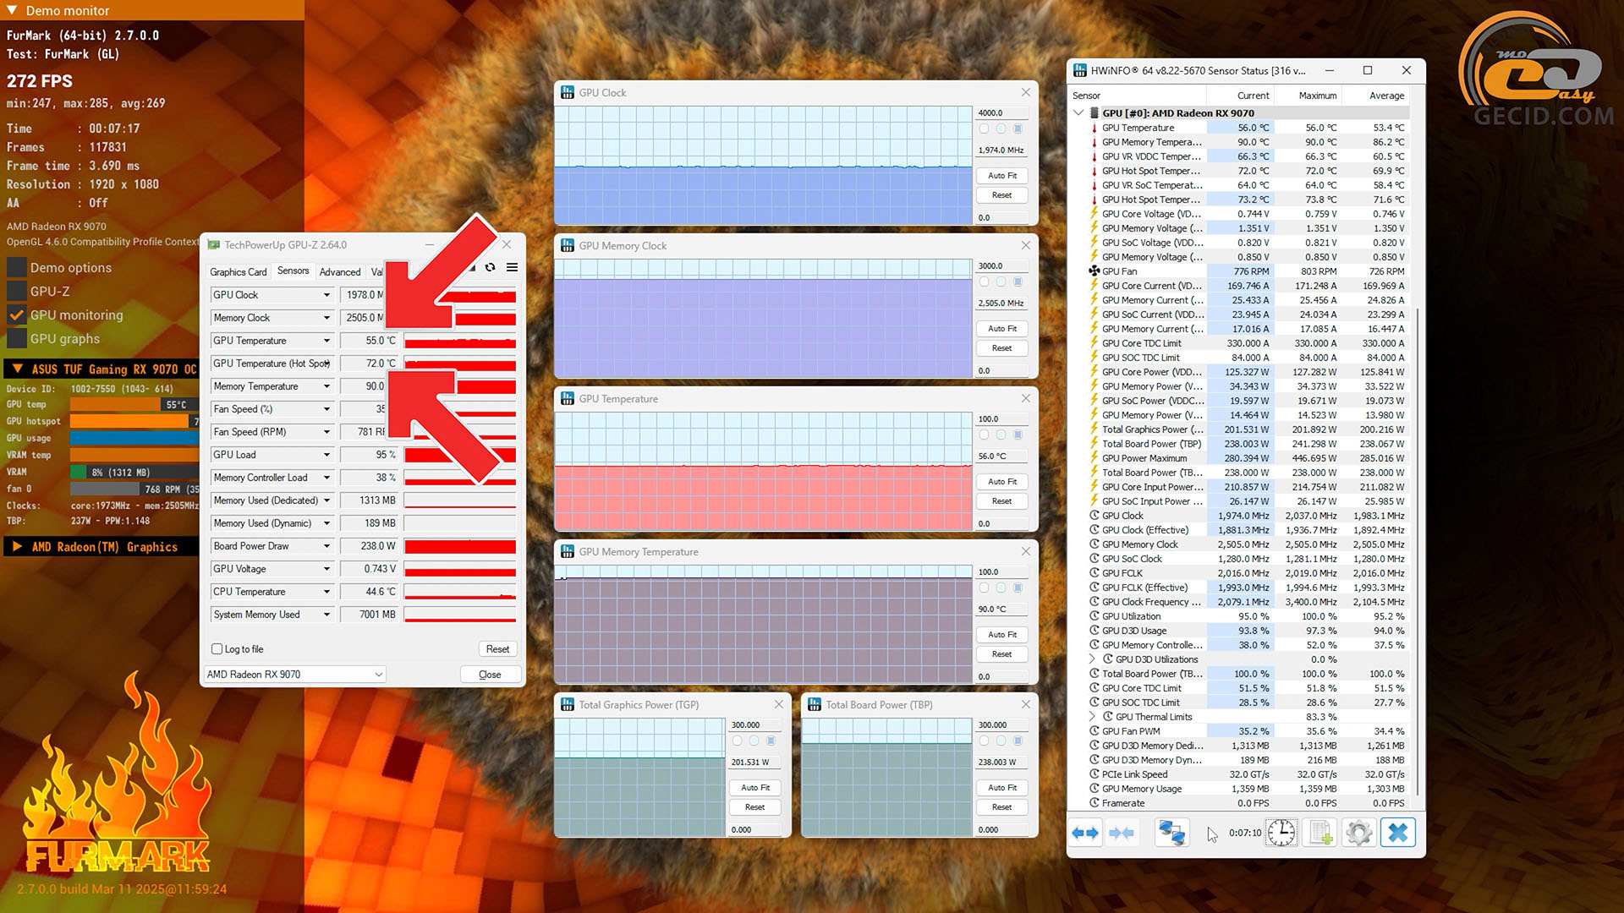Enable the GPU-Z checkbox in FurMark

click(16, 292)
